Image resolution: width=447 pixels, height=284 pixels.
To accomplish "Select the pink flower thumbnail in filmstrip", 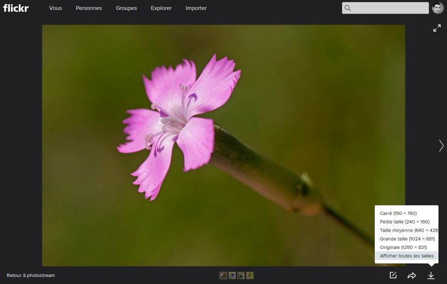I will point(223,275).
